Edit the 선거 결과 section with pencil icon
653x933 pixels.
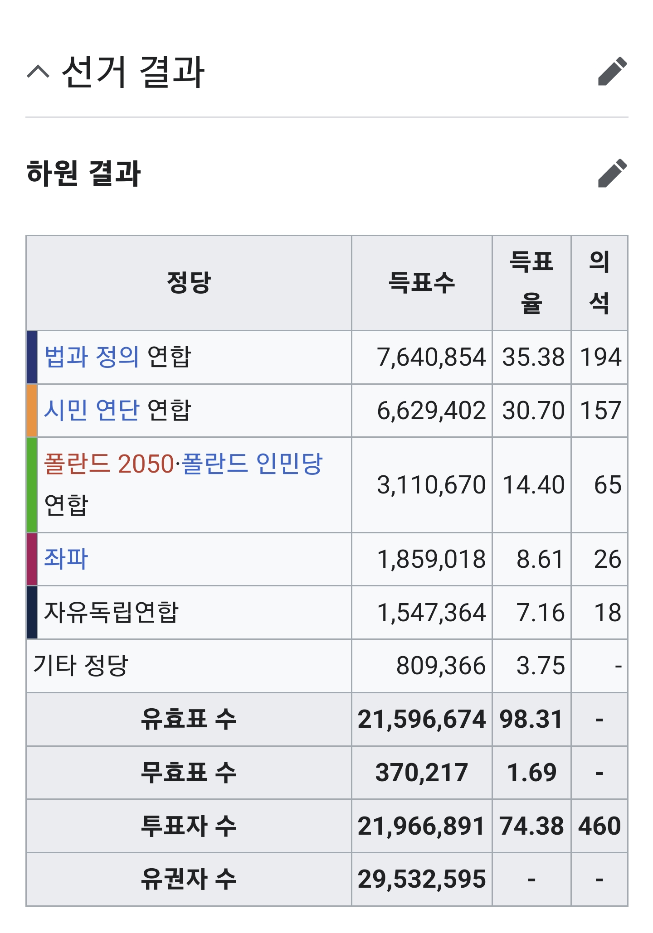point(612,71)
